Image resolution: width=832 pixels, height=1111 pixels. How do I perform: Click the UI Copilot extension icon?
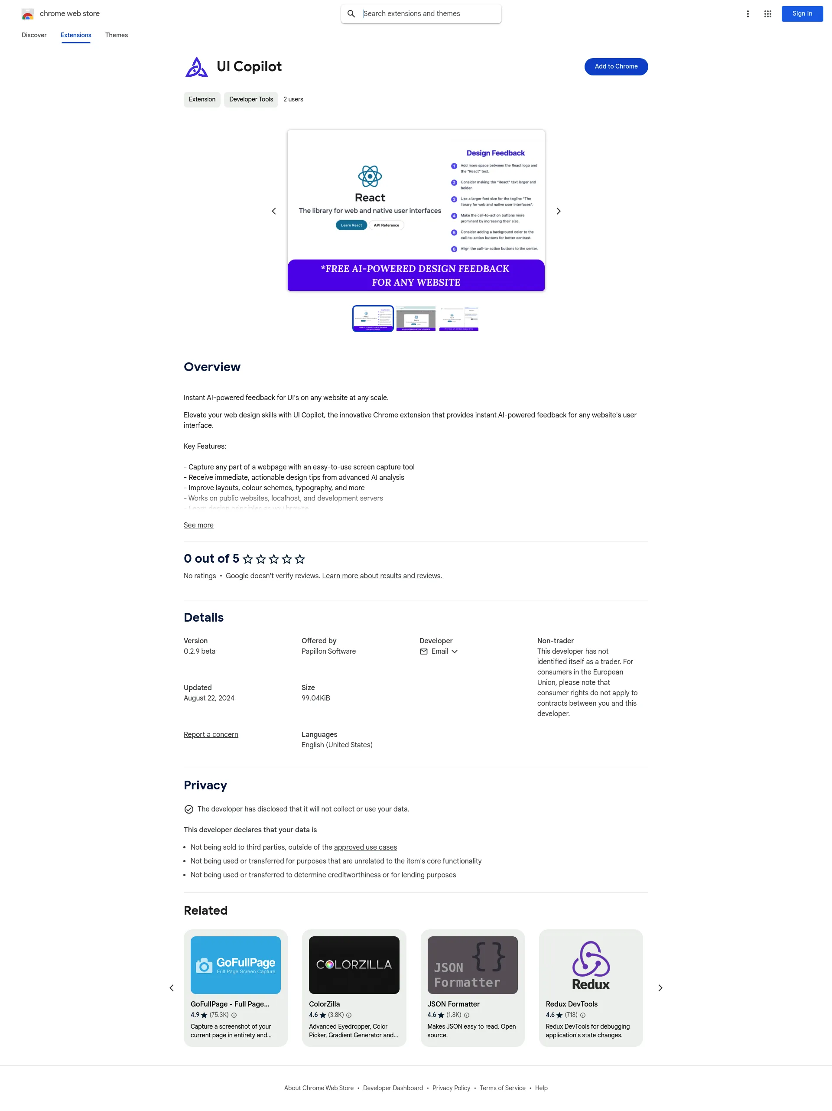click(x=196, y=66)
